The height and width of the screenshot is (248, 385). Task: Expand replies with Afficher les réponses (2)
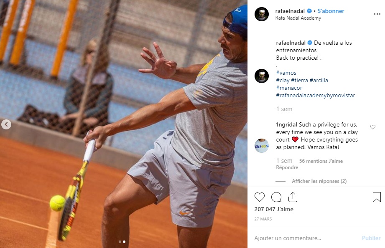[319, 181]
